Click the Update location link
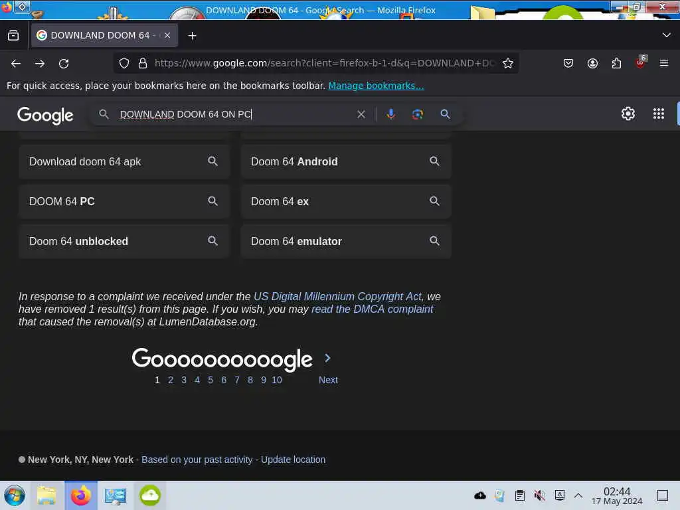 (x=293, y=460)
